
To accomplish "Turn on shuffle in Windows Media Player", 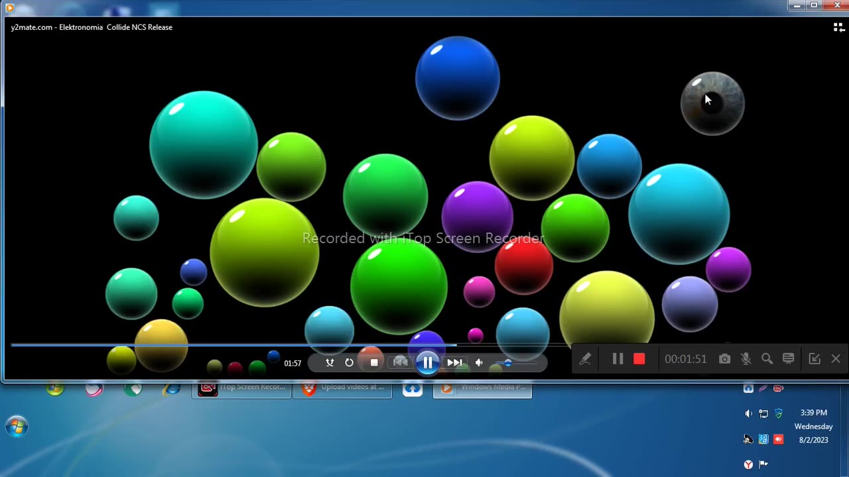I will click(x=330, y=362).
